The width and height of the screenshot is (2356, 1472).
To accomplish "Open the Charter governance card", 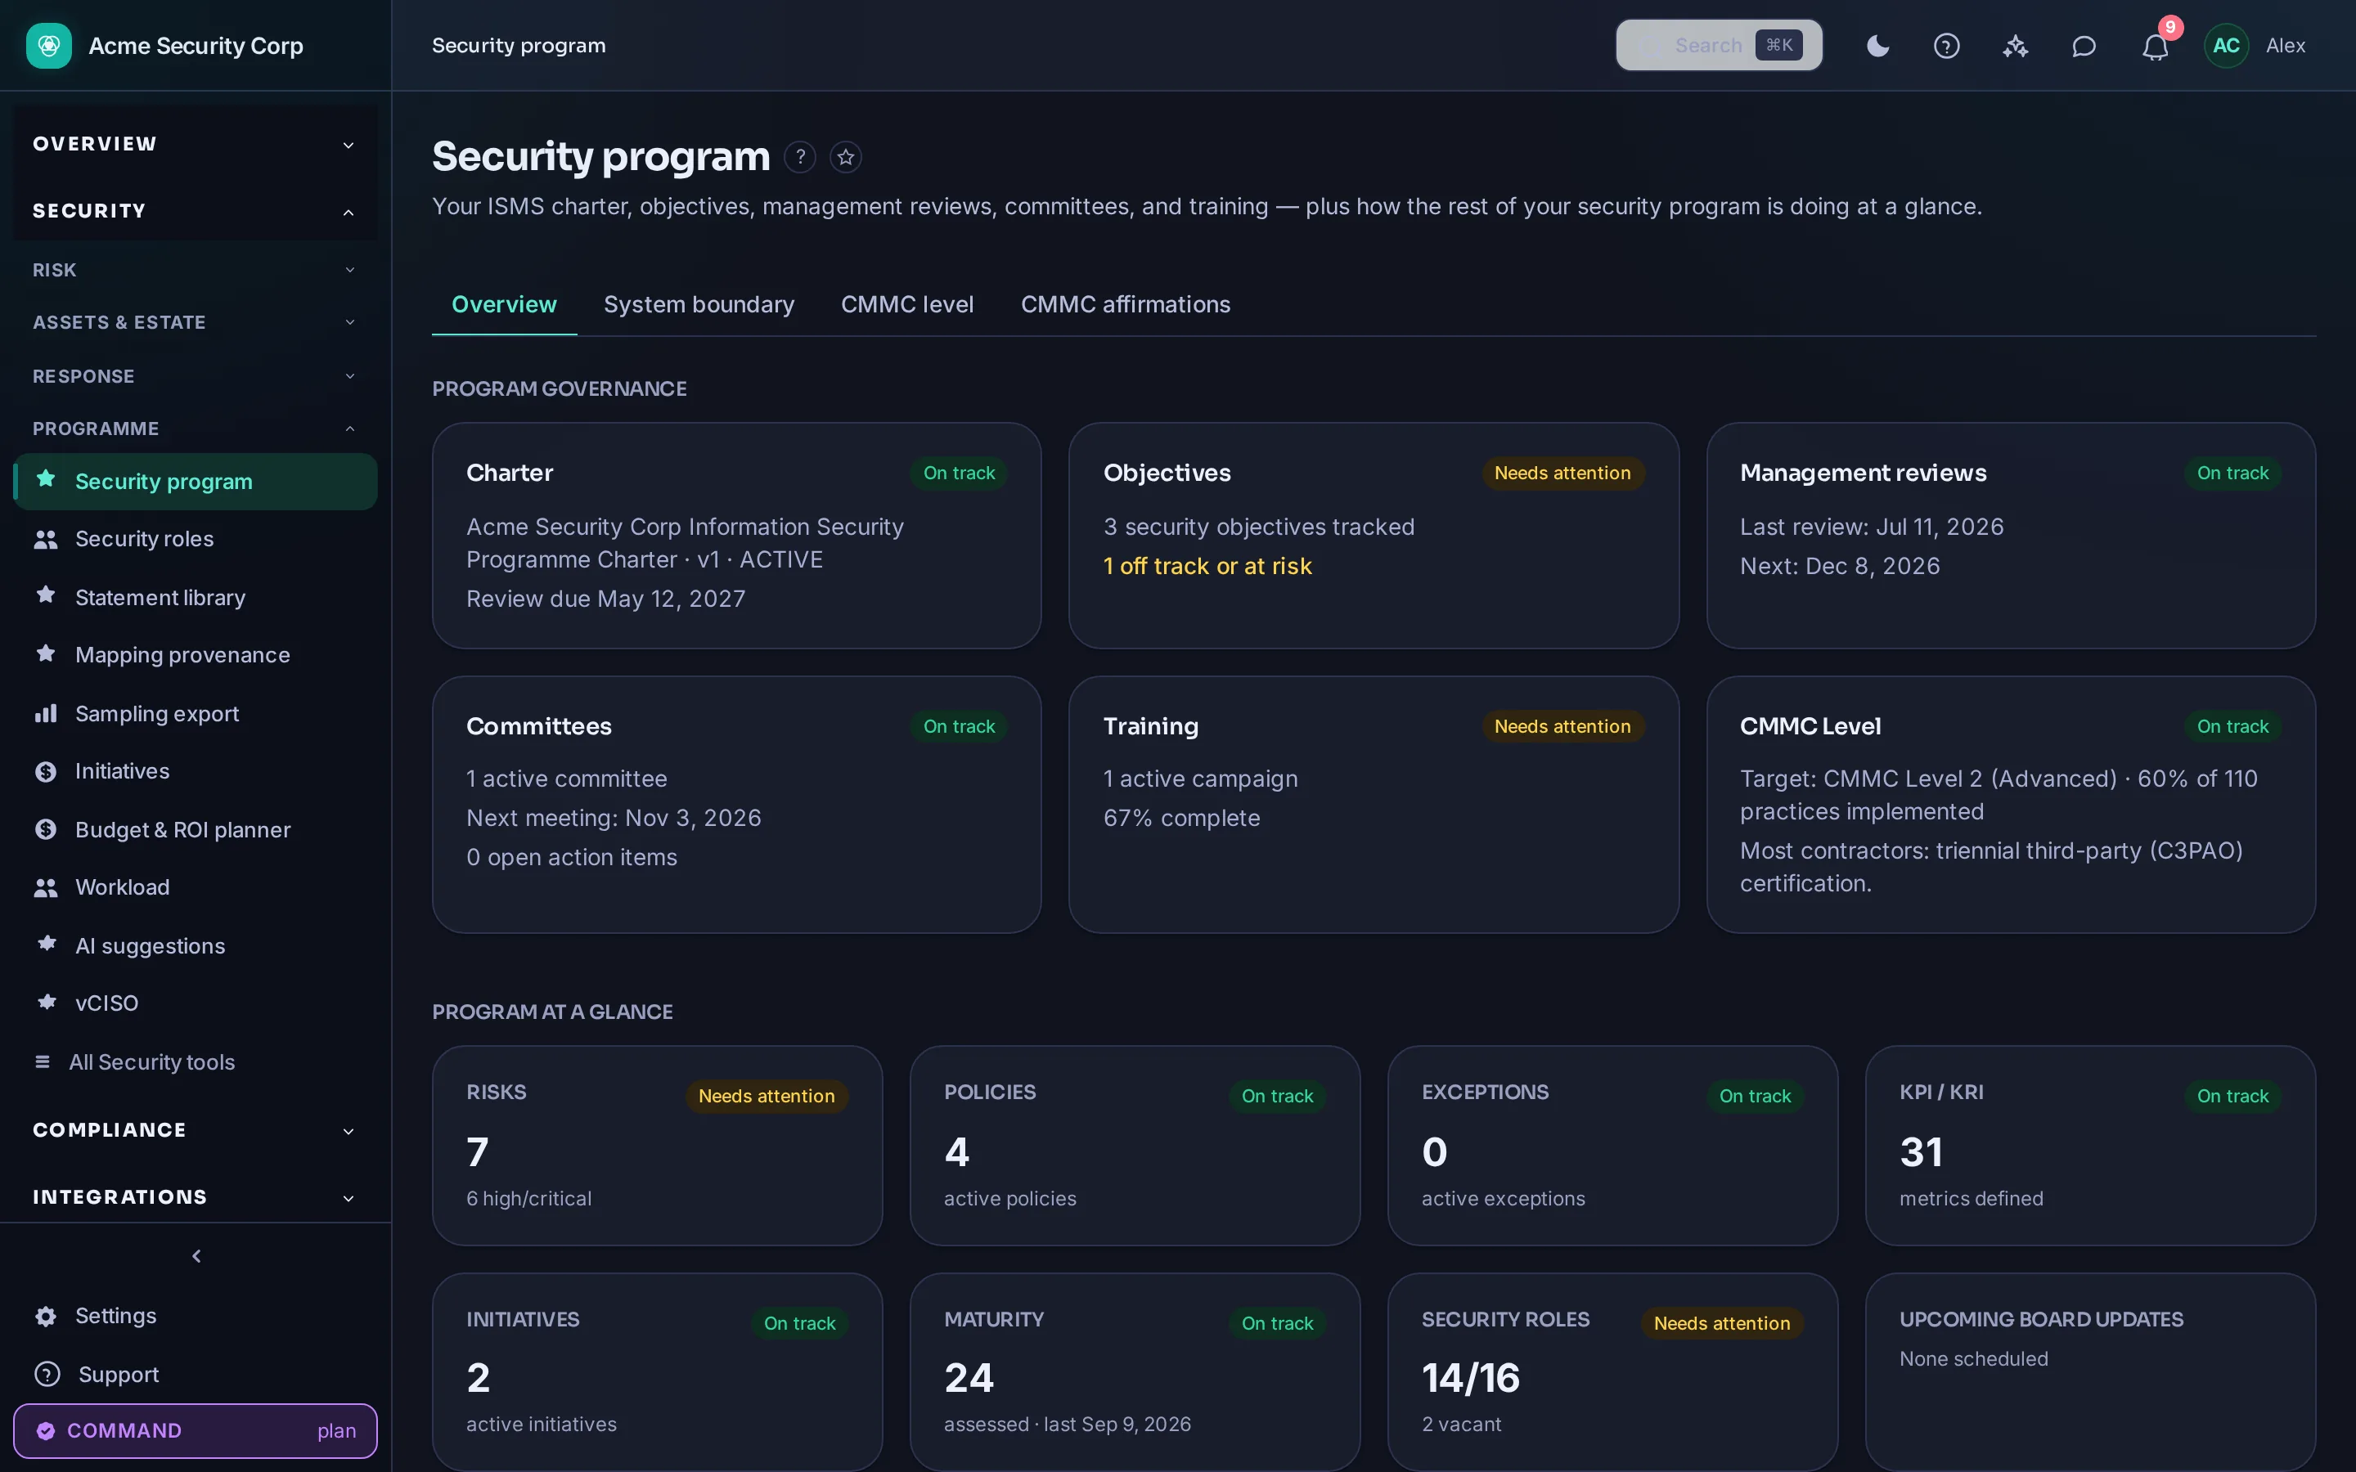I will (x=737, y=536).
